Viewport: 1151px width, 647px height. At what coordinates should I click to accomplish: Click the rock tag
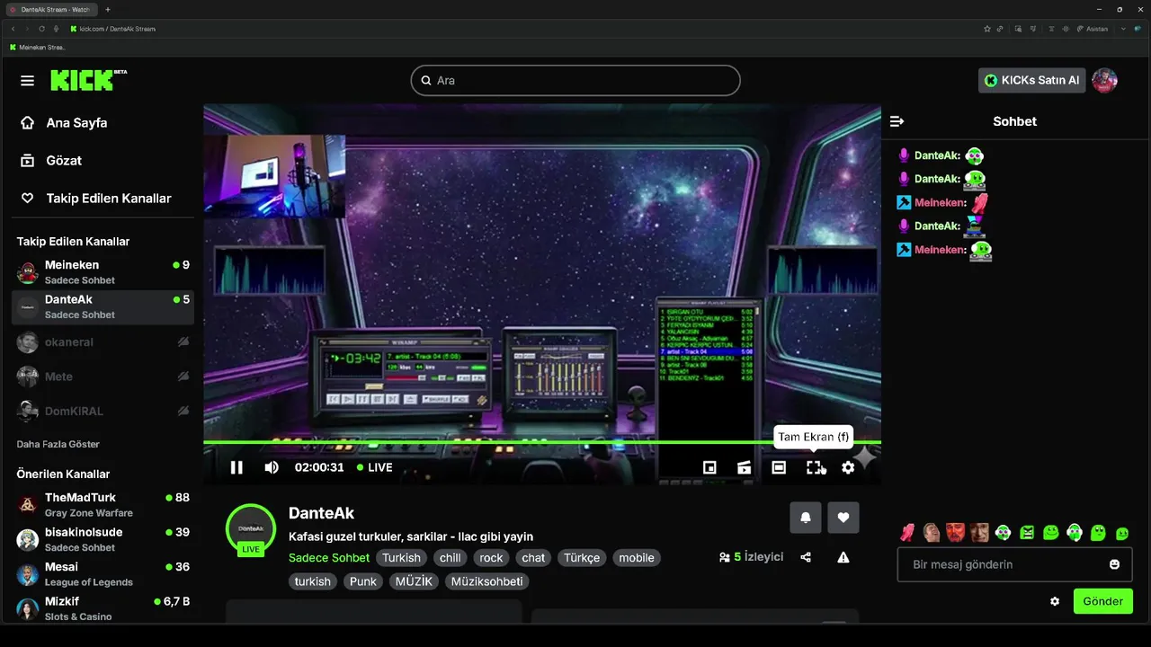[491, 558]
